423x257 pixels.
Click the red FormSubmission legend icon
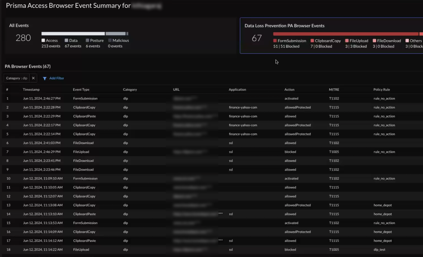click(x=275, y=41)
